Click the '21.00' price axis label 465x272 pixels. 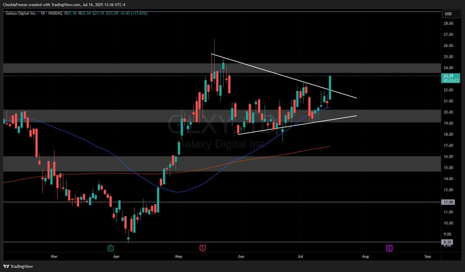click(448, 101)
